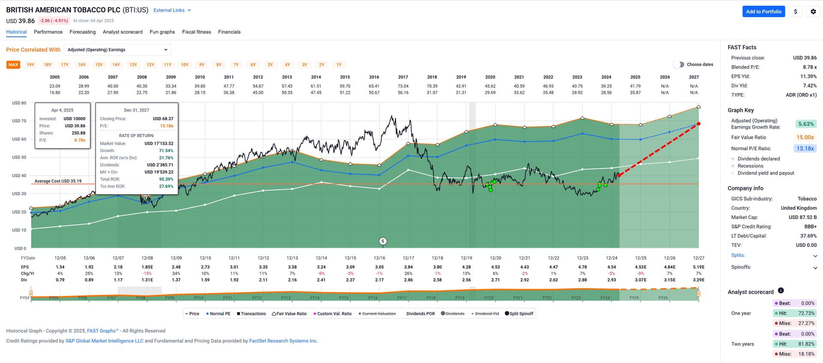This screenshot has height=363, width=823.
Task: Click the Market Cap USD 87.52 B value
Action: tap(802, 217)
